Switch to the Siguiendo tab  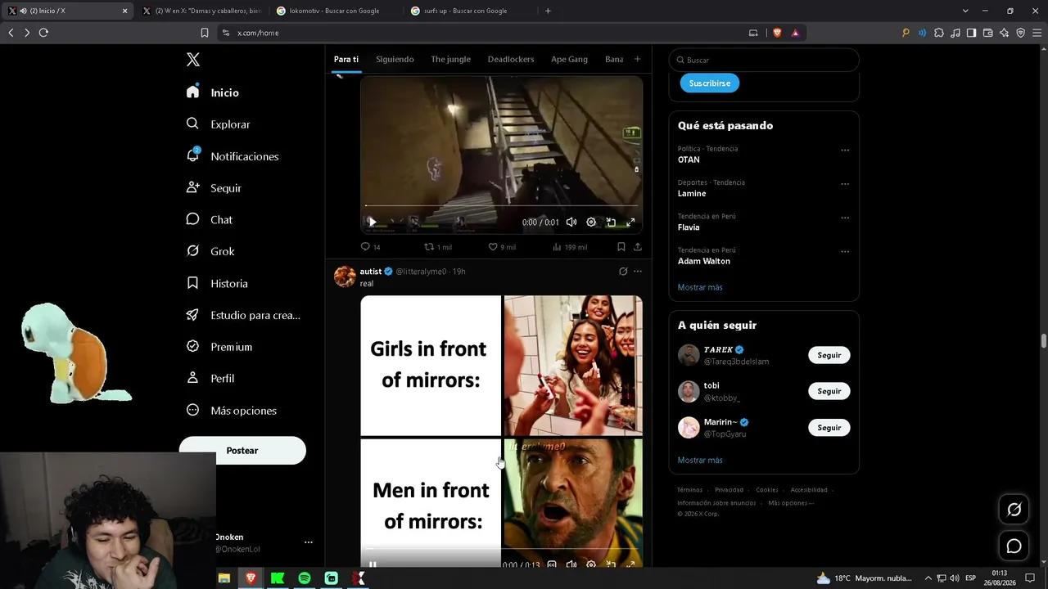[x=395, y=59]
